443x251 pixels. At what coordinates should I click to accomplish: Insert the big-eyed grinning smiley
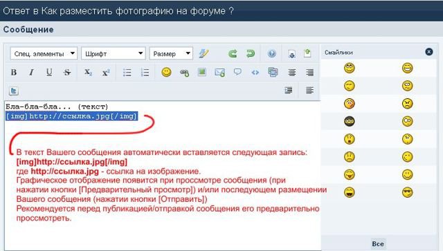[x=349, y=68]
